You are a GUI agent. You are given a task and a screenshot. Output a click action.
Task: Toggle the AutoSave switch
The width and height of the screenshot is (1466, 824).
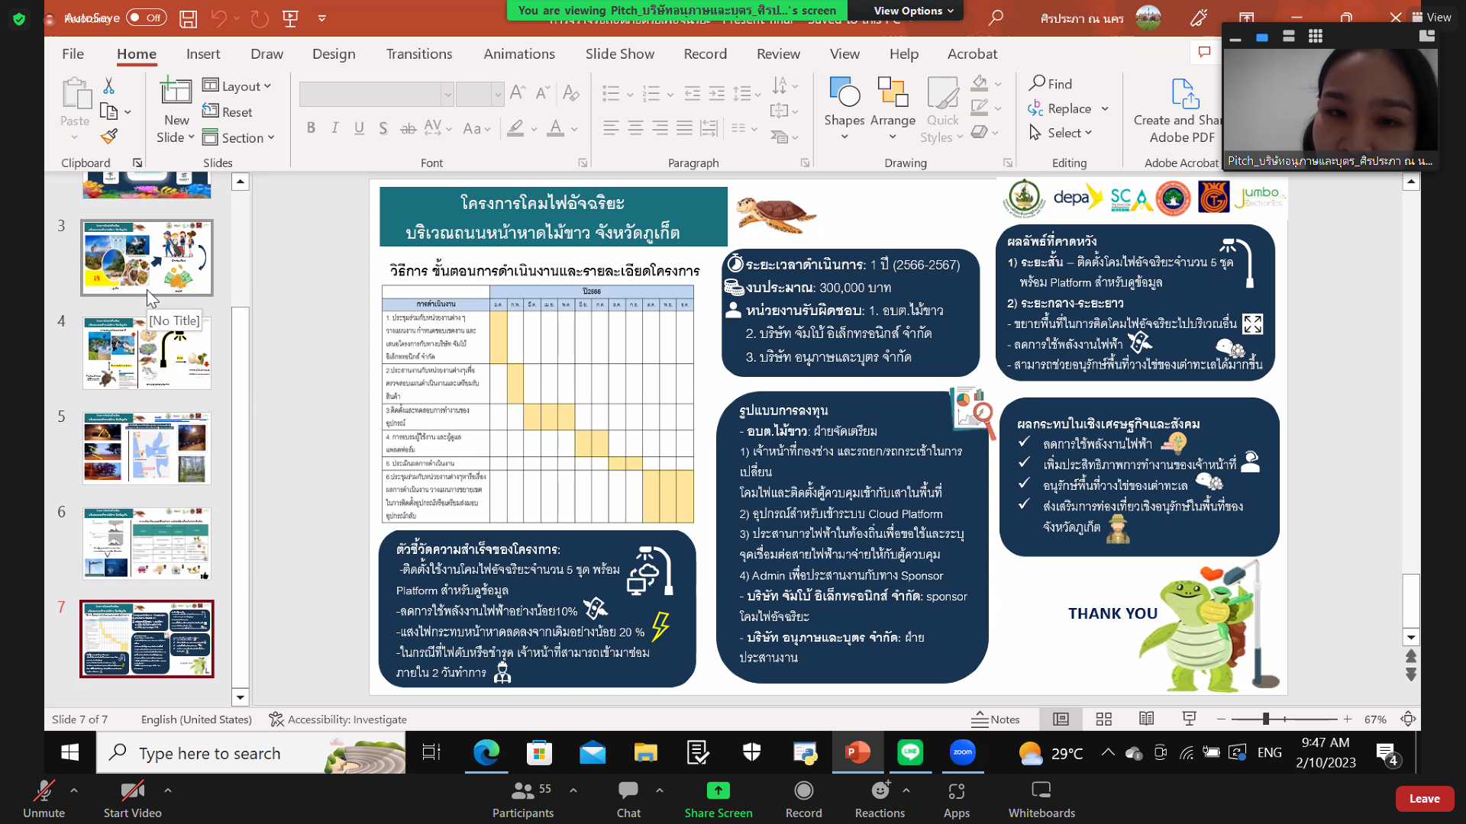147,18
